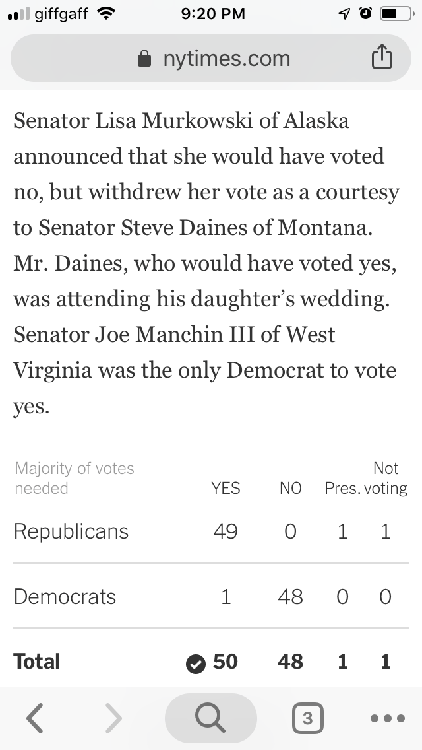Tap the YES column header
Screen dimensions: 422x750
point(226,489)
